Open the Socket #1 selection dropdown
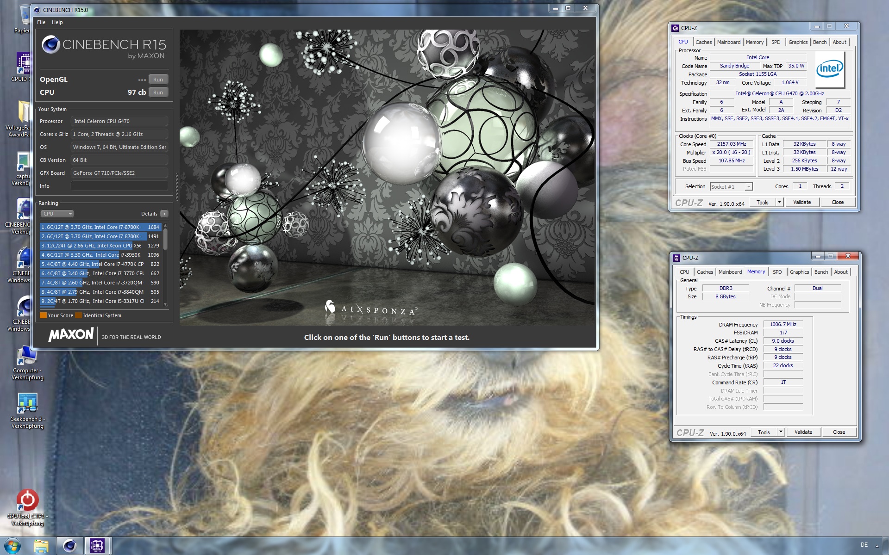The width and height of the screenshot is (889, 555). pyautogui.click(x=731, y=187)
